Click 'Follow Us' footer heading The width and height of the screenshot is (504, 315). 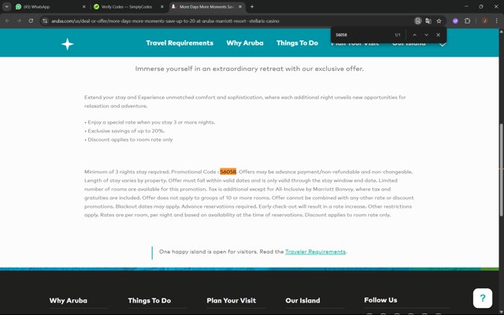point(380,300)
